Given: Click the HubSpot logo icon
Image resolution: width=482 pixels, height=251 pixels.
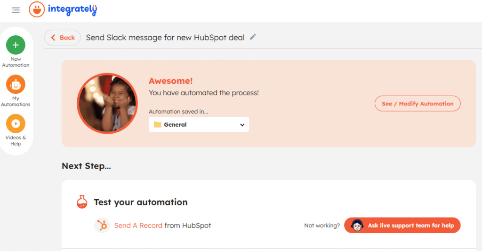Looking at the screenshot, I should point(102,226).
